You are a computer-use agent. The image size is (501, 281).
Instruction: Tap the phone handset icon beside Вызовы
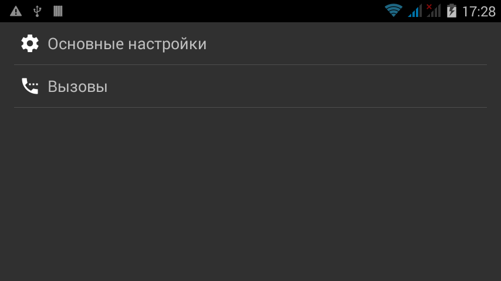click(x=30, y=86)
